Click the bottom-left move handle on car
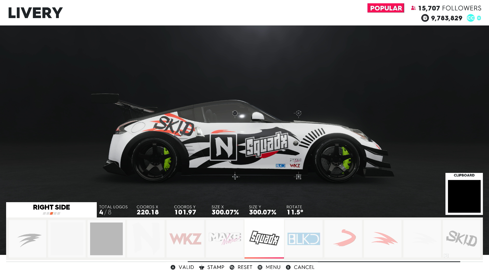 click(235, 176)
